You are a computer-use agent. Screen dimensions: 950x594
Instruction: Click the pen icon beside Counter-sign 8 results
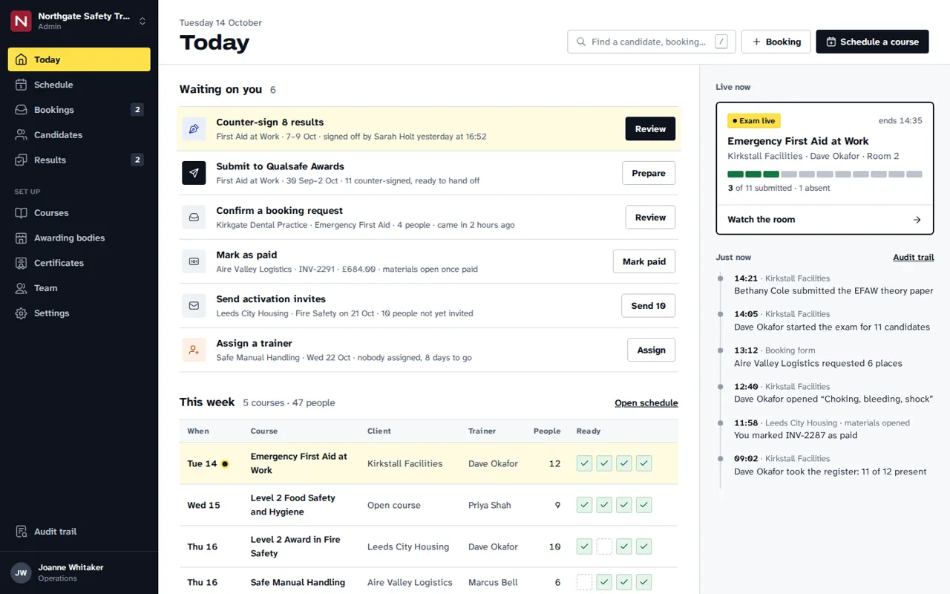194,129
